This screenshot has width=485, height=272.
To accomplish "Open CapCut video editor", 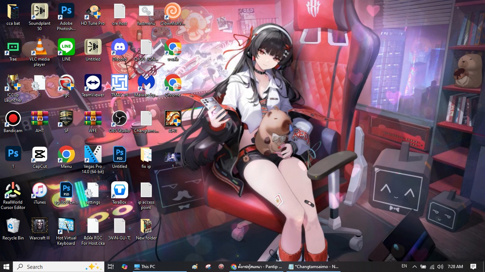I will [x=40, y=158].
